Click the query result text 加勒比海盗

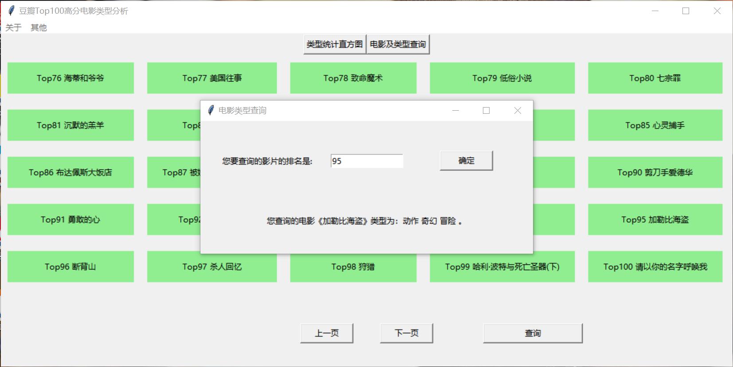pyautogui.click(x=342, y=221)
